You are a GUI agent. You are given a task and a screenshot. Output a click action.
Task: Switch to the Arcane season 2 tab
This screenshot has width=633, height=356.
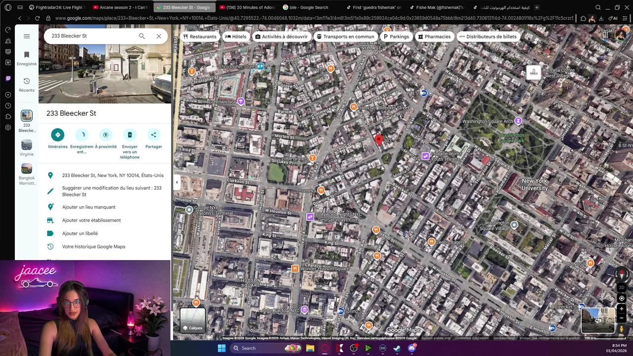(x=120, y=7)
